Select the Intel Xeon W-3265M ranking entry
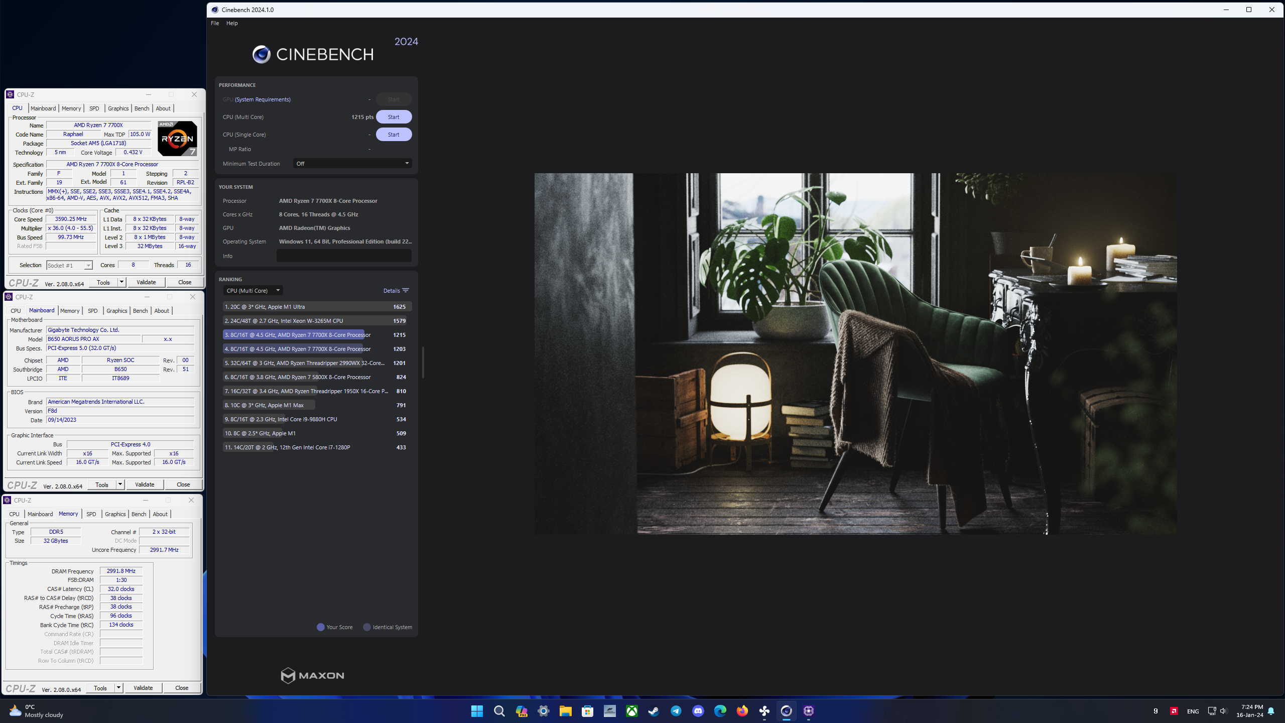 [317, 321]
